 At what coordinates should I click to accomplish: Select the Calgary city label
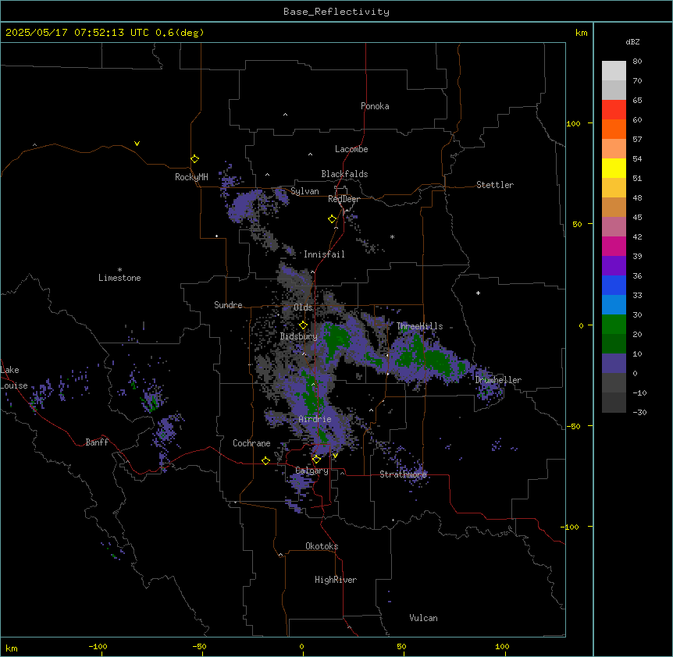click(312, 471)
